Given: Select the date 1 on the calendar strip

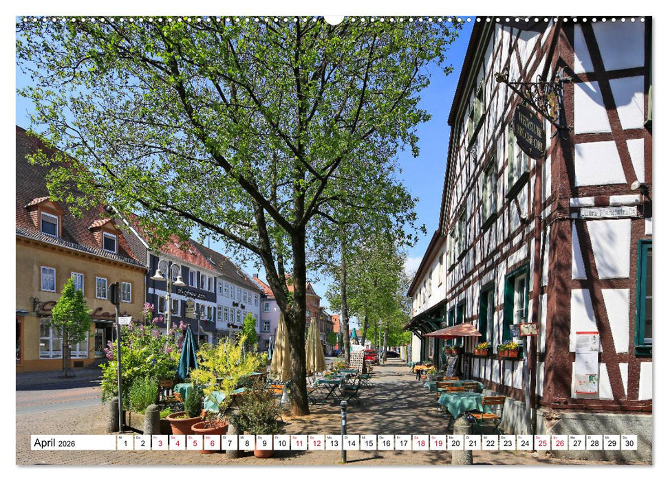Looking at the screenshot, I should [125, 443].
